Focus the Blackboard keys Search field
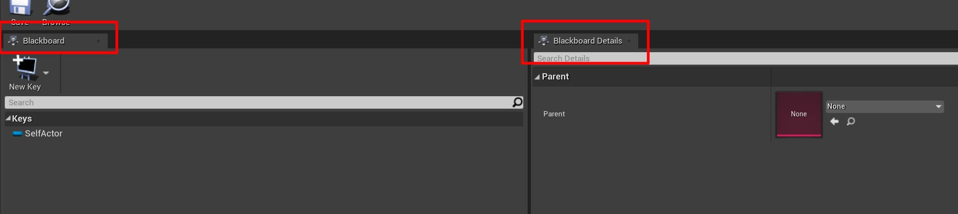The image size is (958, 214). pos(259,102)
